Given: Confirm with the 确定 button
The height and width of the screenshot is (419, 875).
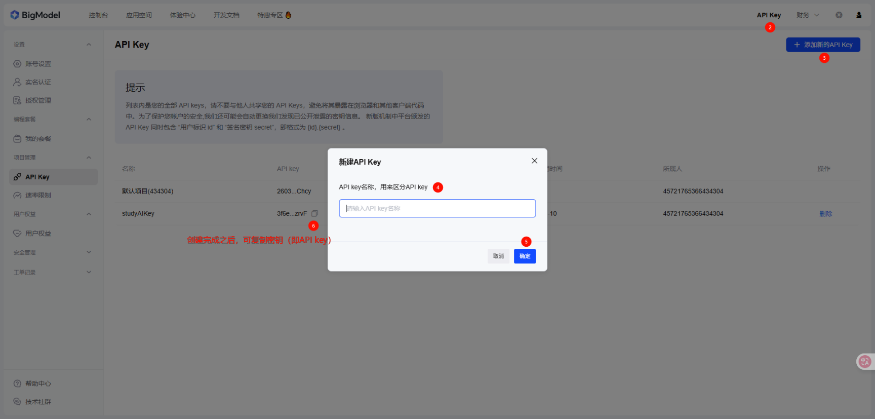Looking at the screenshot, I should 525,256.
